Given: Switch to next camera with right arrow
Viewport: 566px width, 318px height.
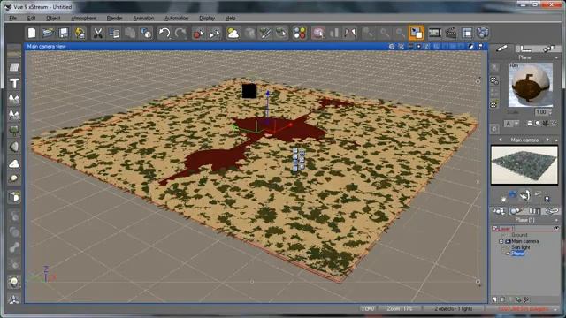Looking at the screenshot, I should click(547, 140).
